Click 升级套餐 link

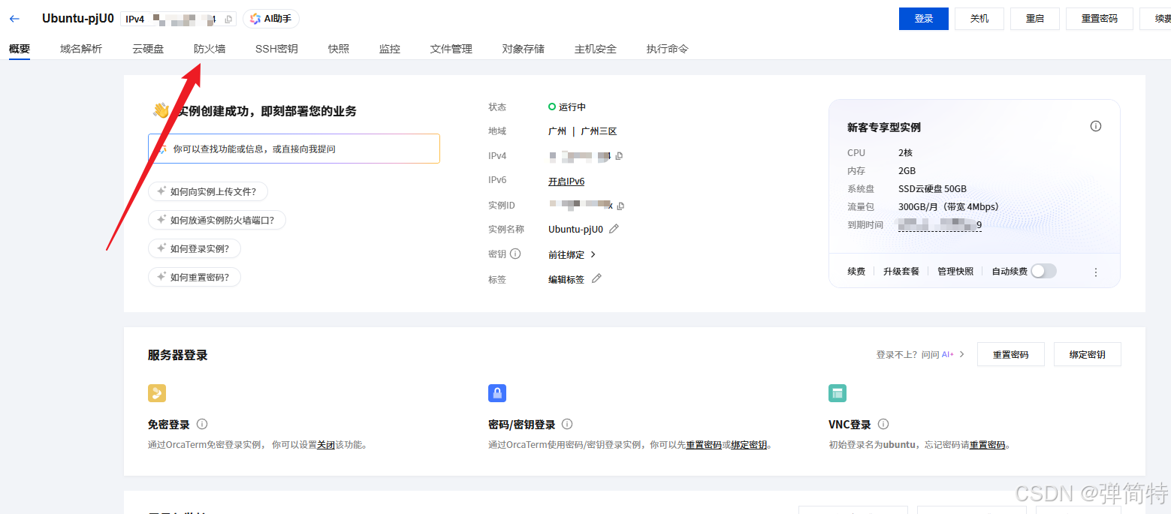901,272
